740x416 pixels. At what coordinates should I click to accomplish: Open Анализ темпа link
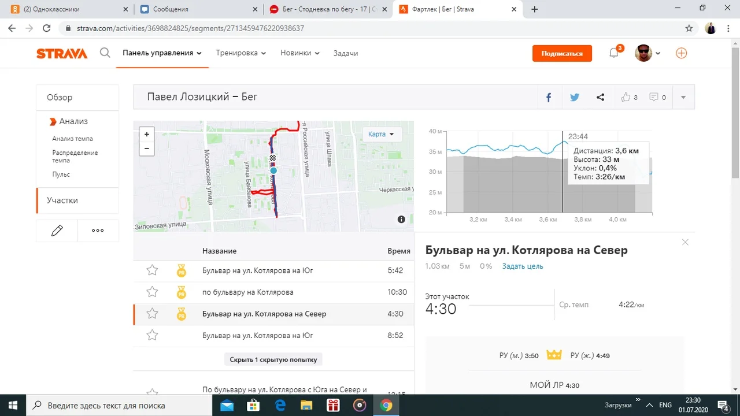tap(72, 139)
